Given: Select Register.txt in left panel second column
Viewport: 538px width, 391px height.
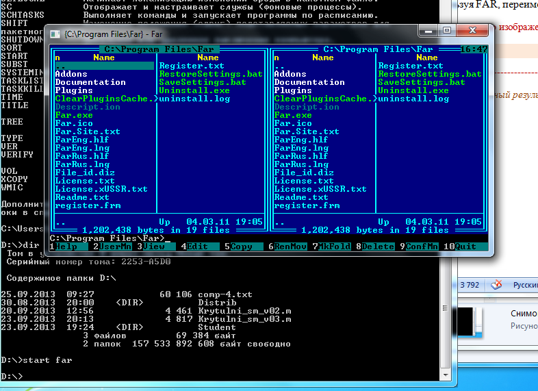Looking at the screenshot, I should pos(192,66).
